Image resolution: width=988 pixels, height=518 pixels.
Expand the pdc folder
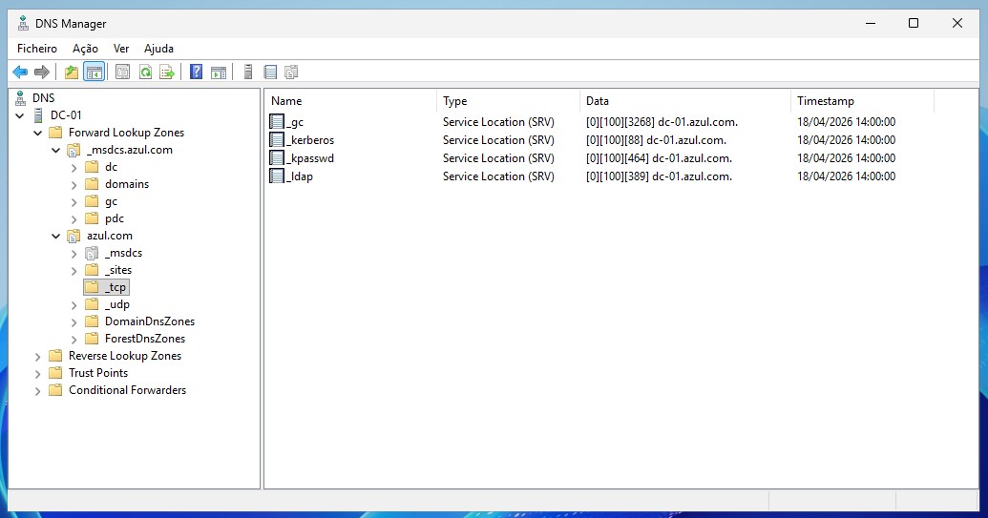[x=74, y=219]
